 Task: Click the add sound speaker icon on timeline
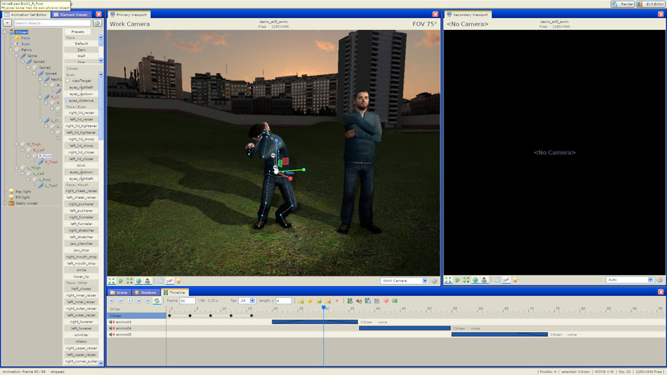pos(359,301)
